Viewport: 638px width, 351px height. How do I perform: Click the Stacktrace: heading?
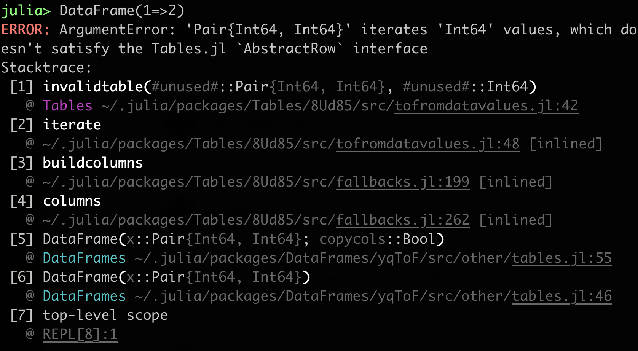tap(46, 68)
